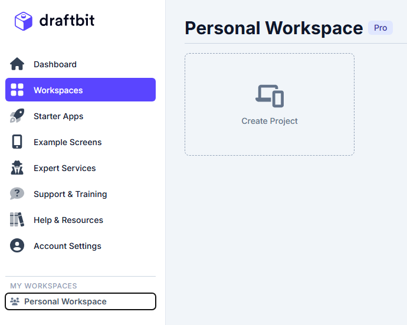Click the Help & Resources books icon

(x=17, y=219)
